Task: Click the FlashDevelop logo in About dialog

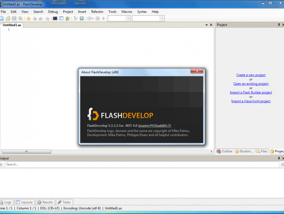Action: tap(120, 114)
